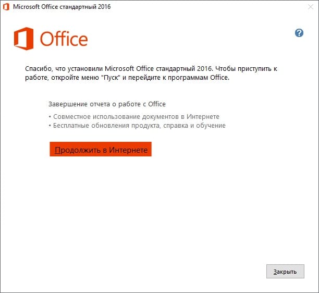Click the word 'Продолжить' on the orange button

coord(78,150)
